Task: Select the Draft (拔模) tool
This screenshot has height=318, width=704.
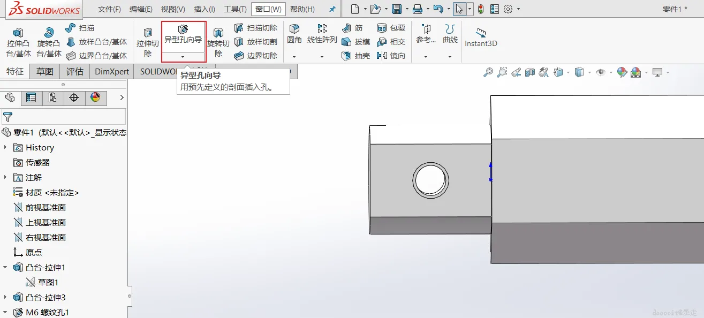Action: tap(356, 42)
